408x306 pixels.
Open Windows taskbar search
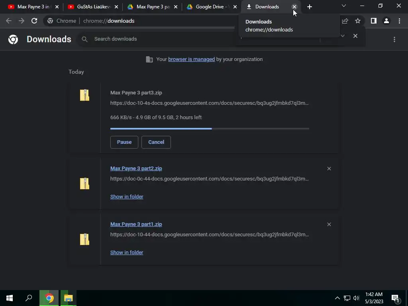29,298
